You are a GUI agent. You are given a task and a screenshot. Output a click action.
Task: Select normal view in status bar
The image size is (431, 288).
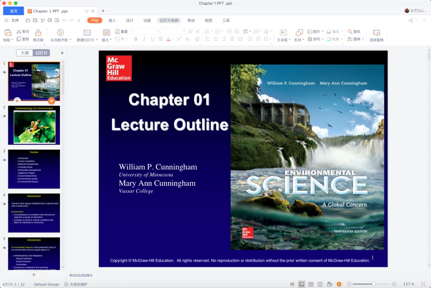[x=302, y=284]
